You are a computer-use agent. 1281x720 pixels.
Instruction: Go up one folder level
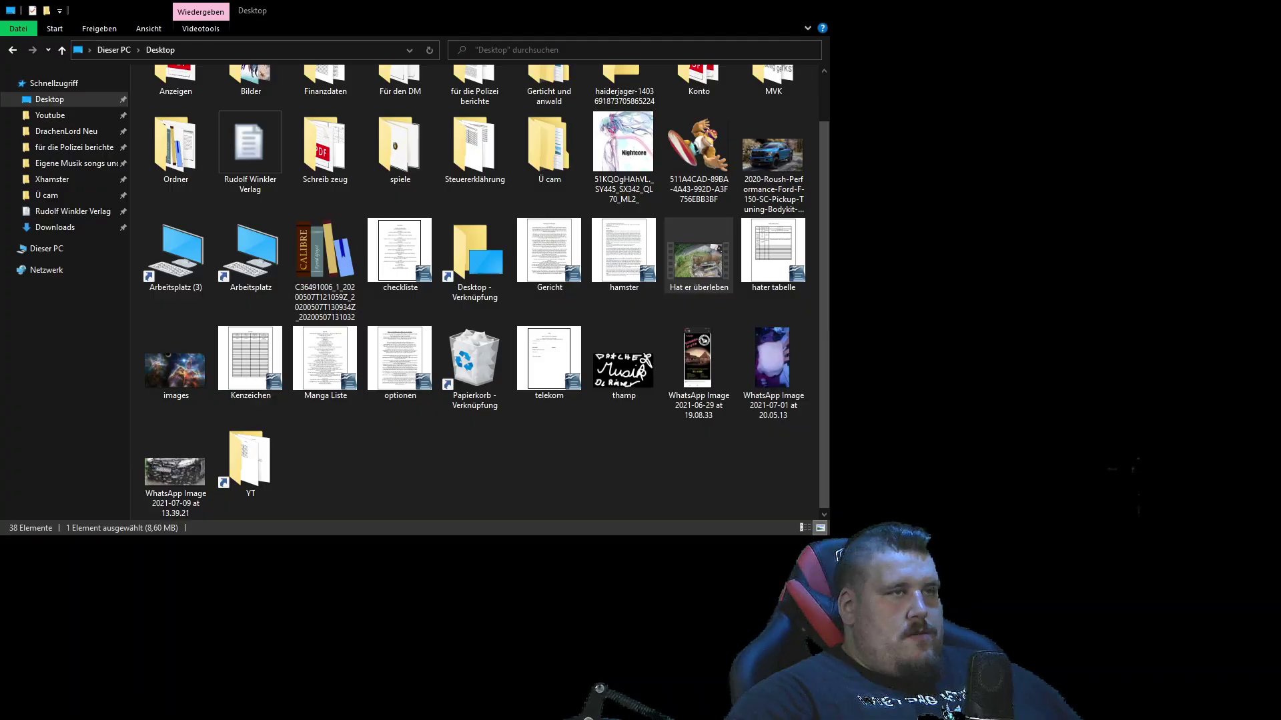[x=62, y=50]
